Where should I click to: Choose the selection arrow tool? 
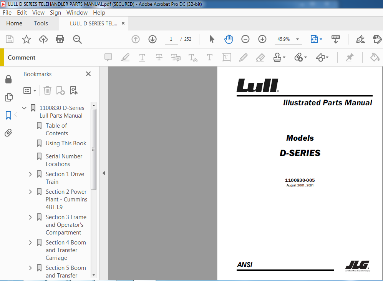tap(212, 39)
